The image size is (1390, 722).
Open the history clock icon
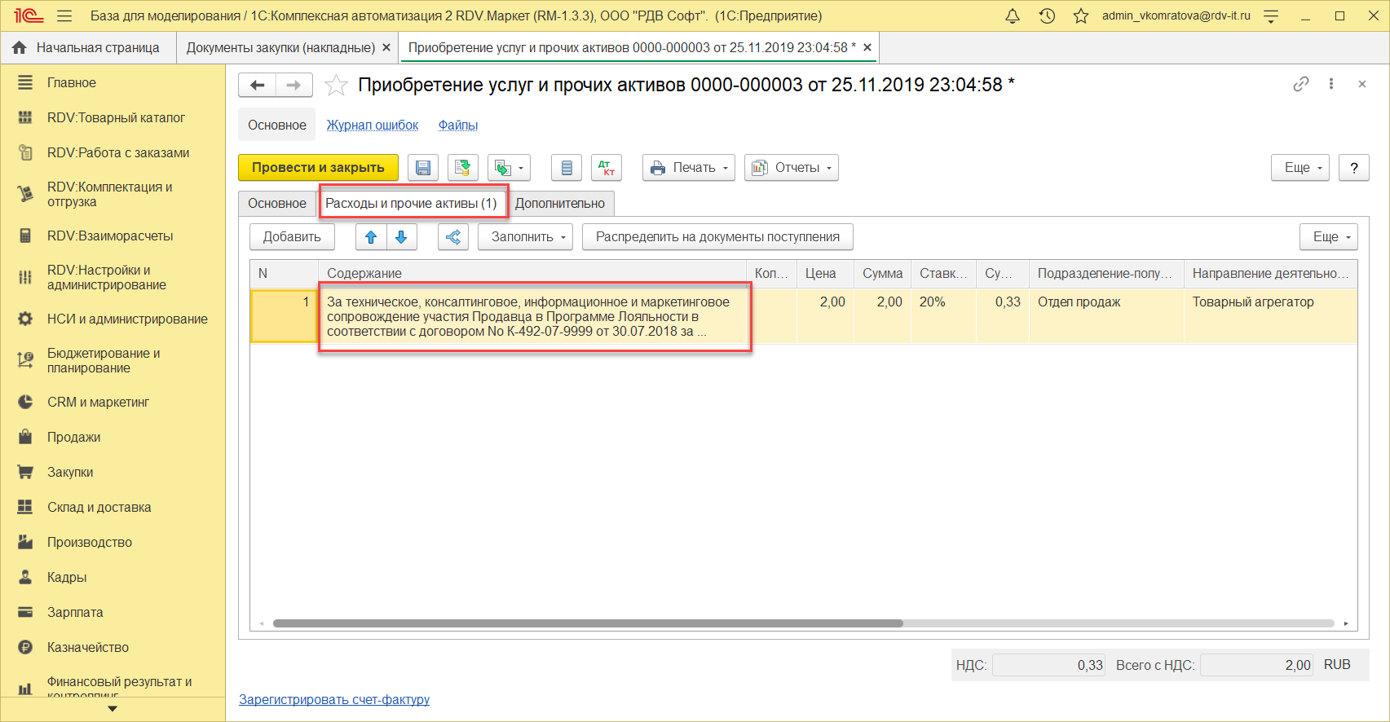pyautogui.click(x=1047, y=16)
